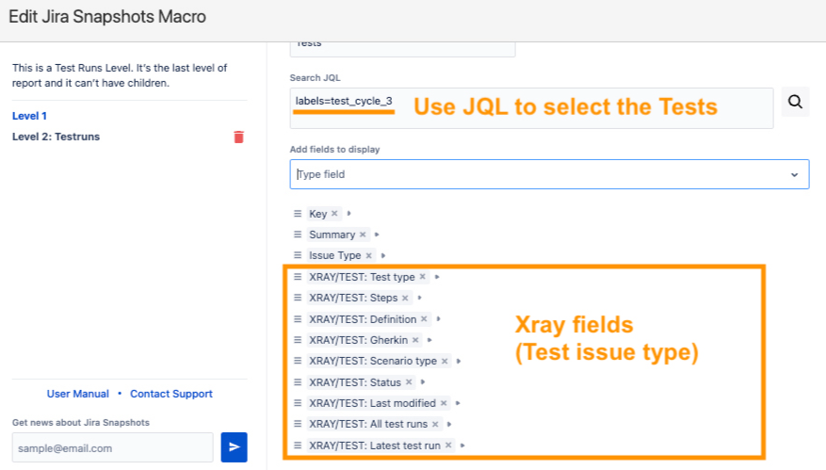Image resolution: width=826 pixels, height=470 pixels.
Task: Expand options arrow for XRAY/TEST: Test type
Action: [437, 277]
